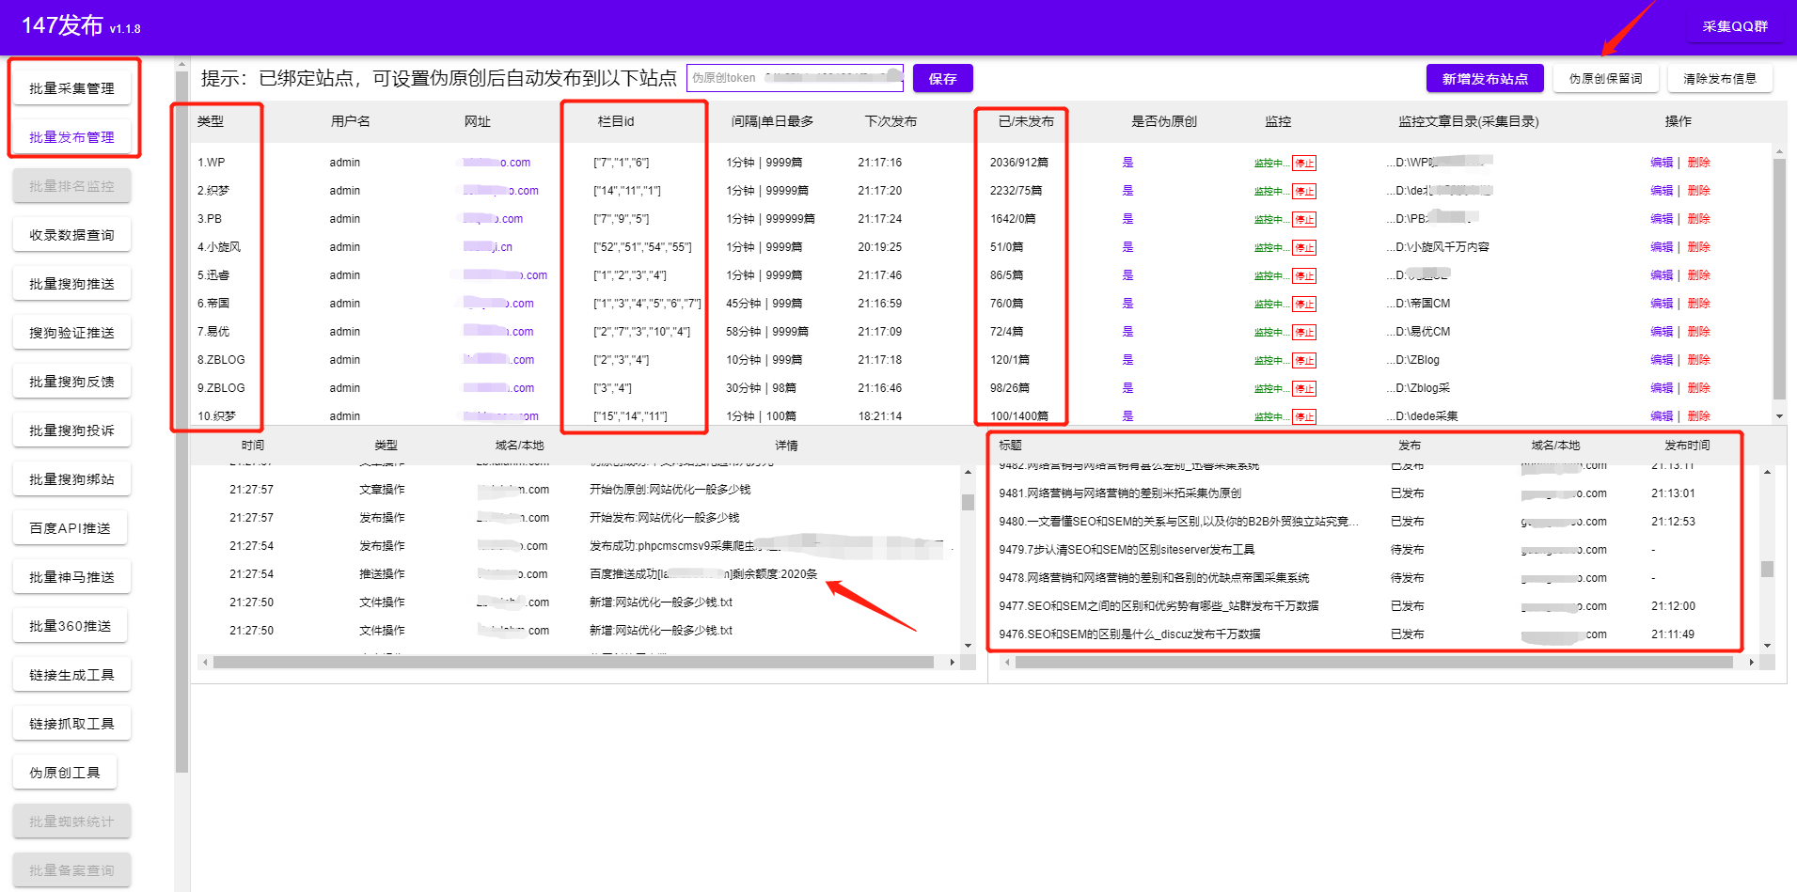Launch the 搜狗验证推送 function
The width and height of the screenshot is (1797, 892).
71,332
